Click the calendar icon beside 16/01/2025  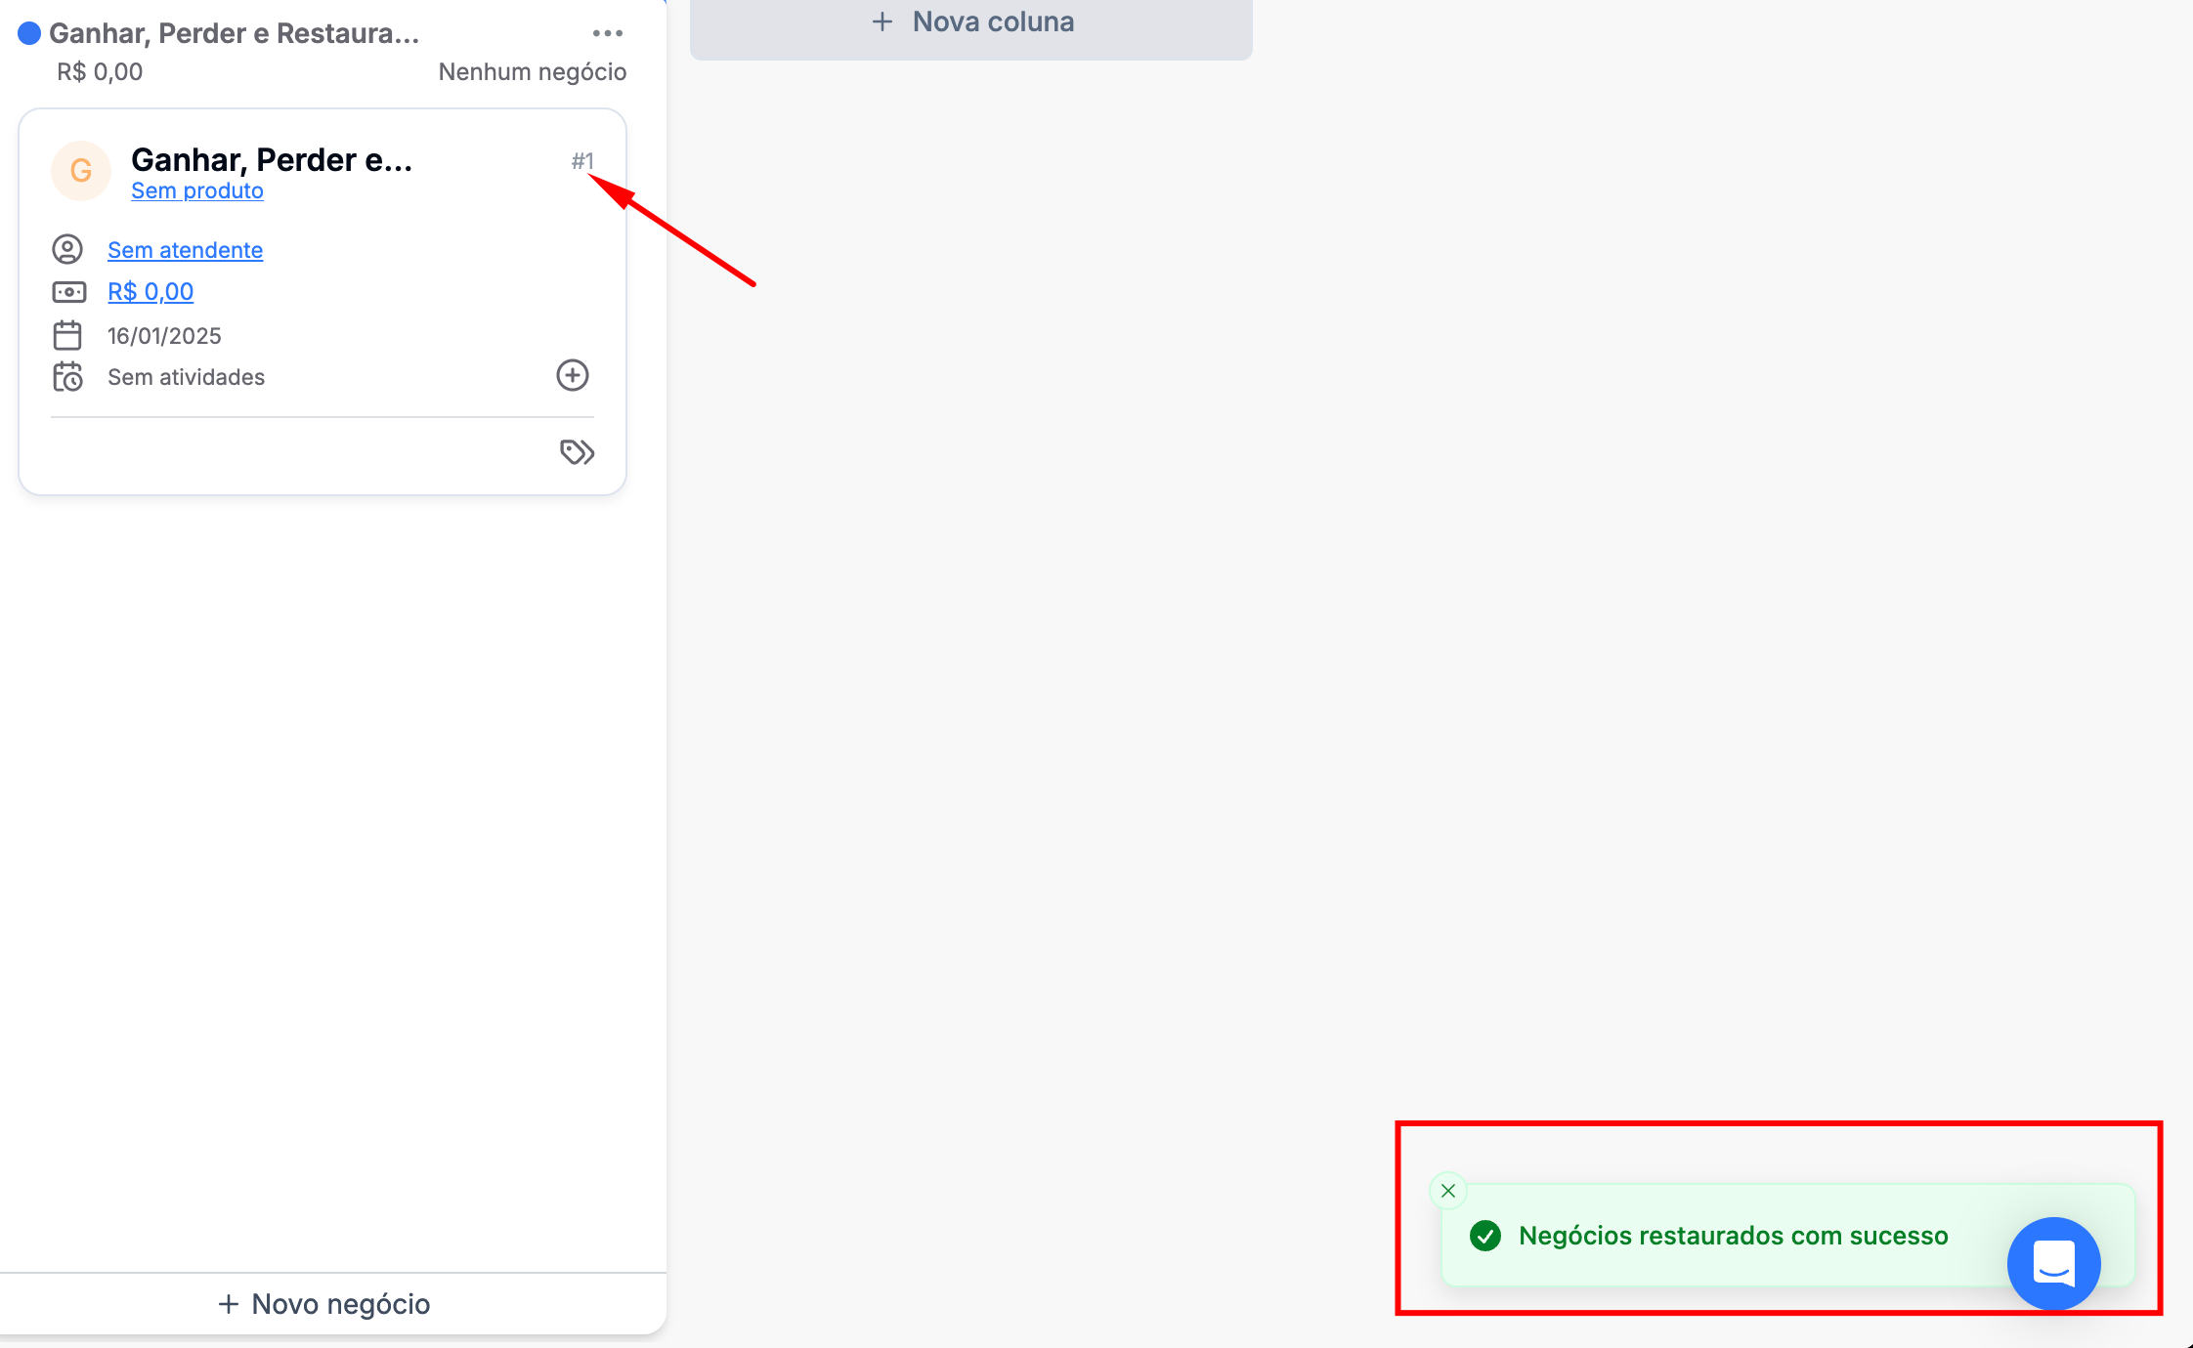coord(67,335)
